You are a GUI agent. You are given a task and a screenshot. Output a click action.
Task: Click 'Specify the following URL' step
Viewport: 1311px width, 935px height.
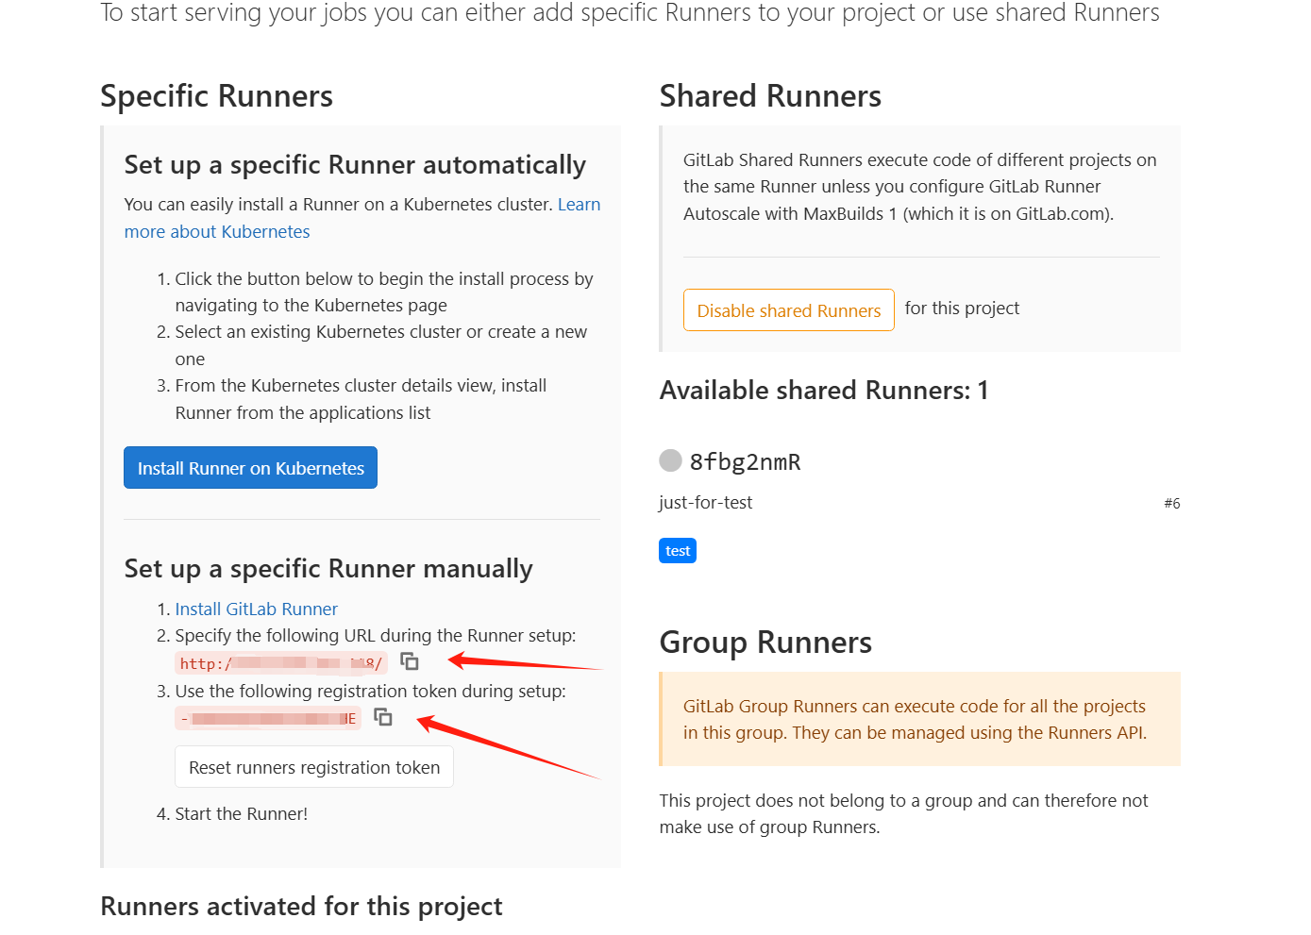(375, 636)
